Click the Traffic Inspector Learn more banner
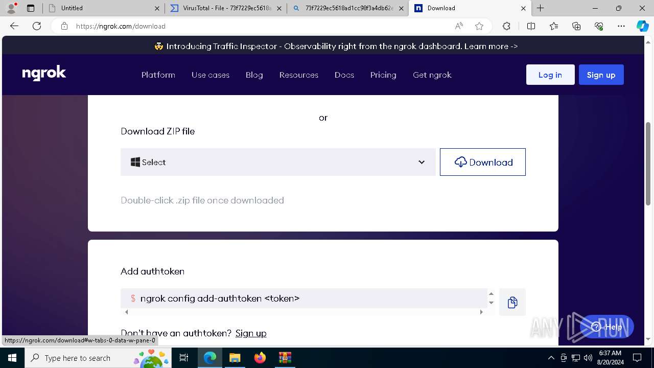This screenshot has width=654, height=368. (336, 46)
